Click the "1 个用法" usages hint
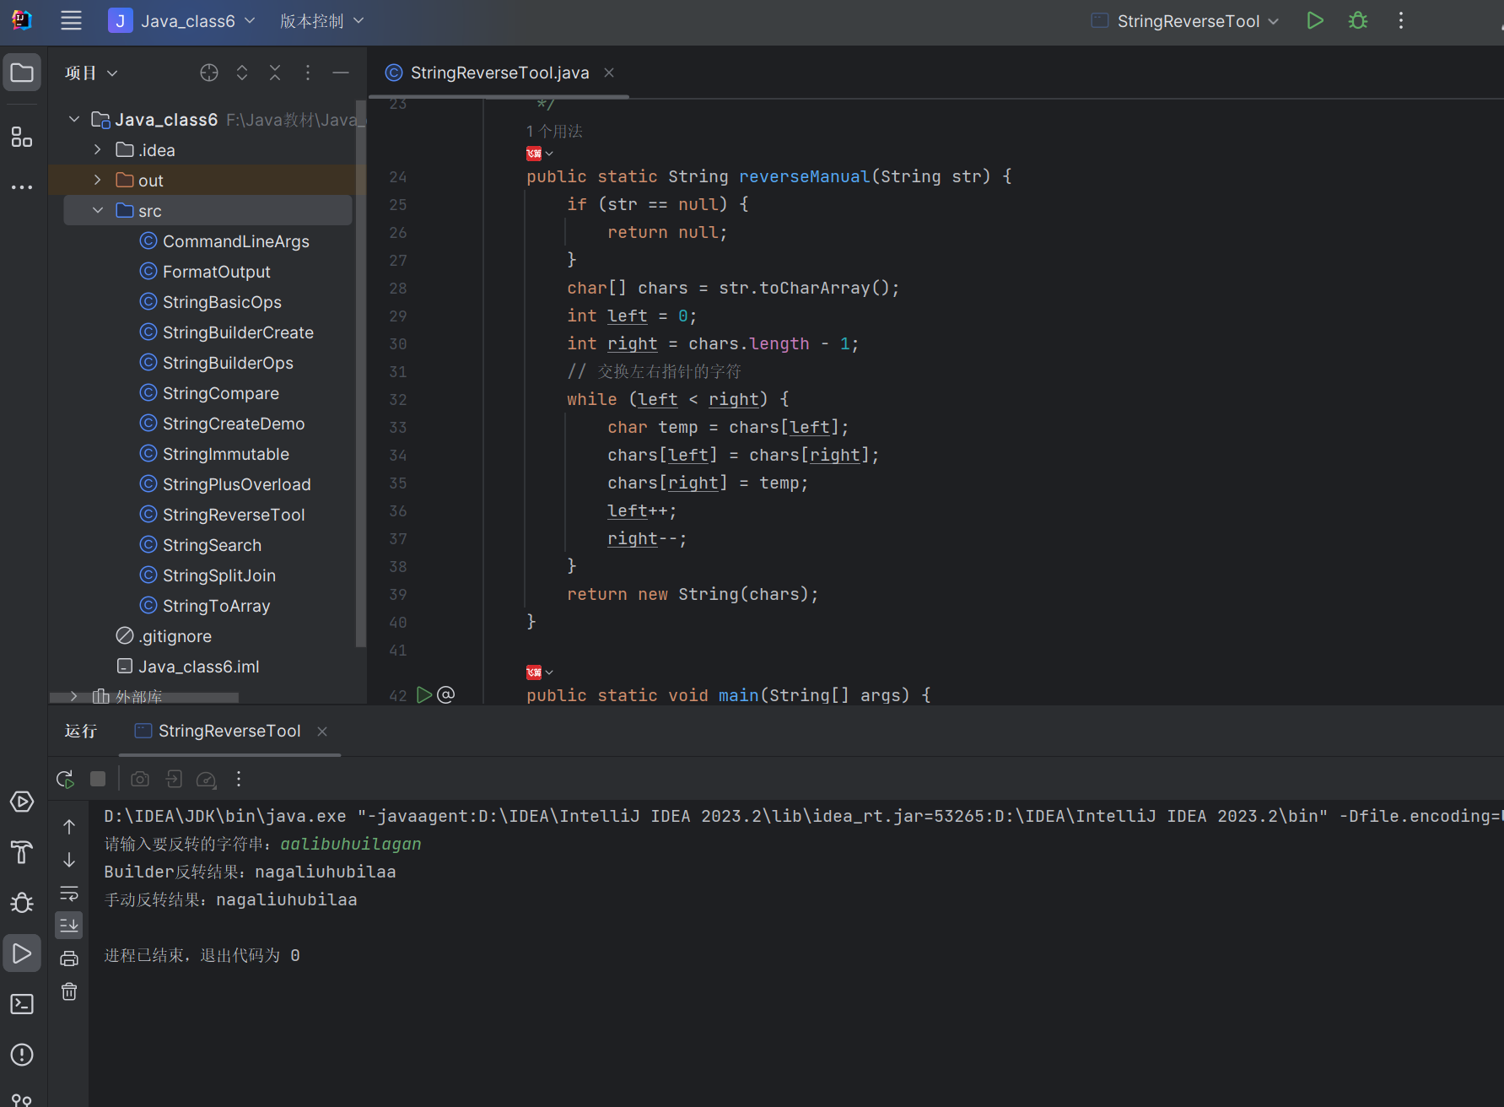 [554, 132]
